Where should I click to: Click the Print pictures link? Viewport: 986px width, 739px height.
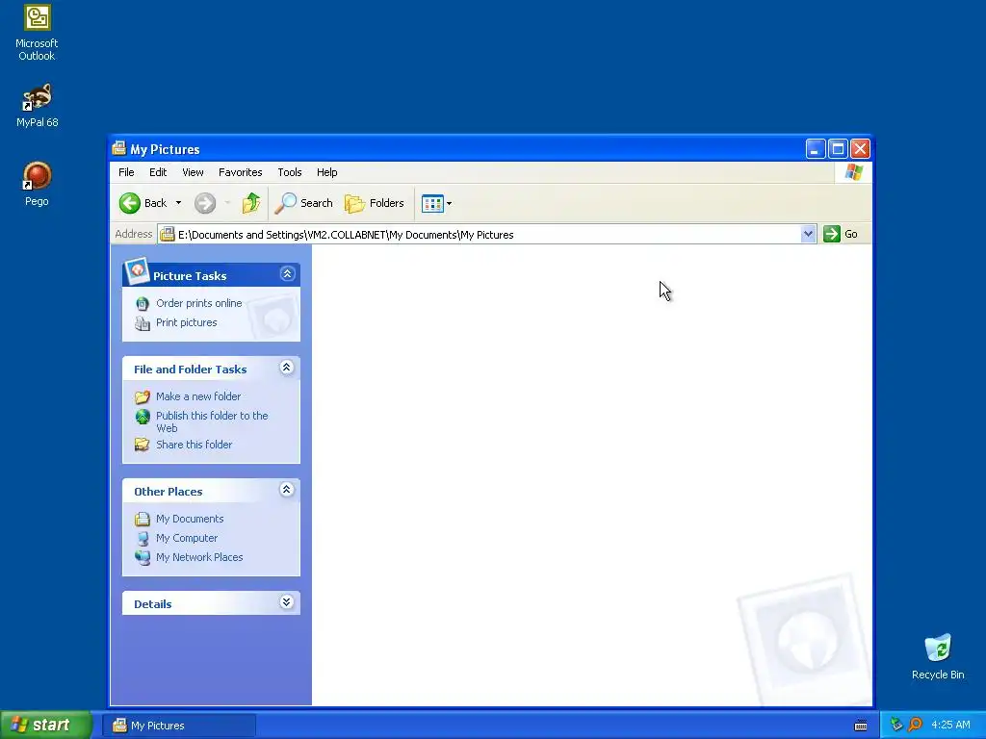click(186, 323)
